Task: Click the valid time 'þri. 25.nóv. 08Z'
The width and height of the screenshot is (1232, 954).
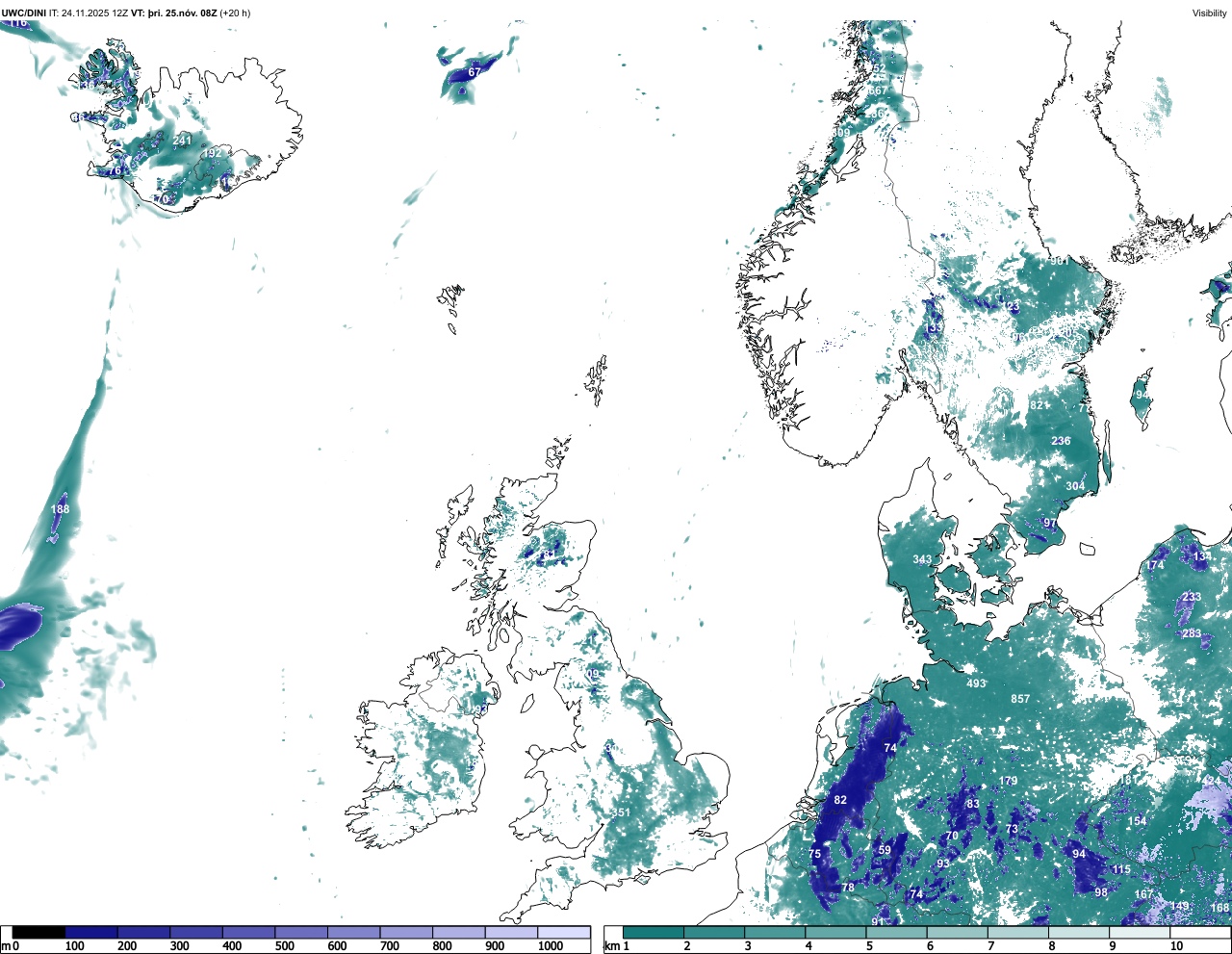Action: pyautogui.click(x=183, y=13)
